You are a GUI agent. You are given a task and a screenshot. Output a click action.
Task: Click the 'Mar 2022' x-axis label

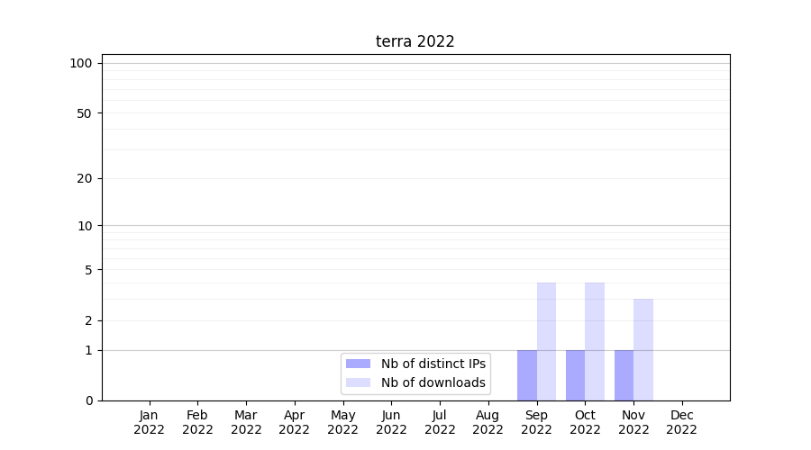246,422
